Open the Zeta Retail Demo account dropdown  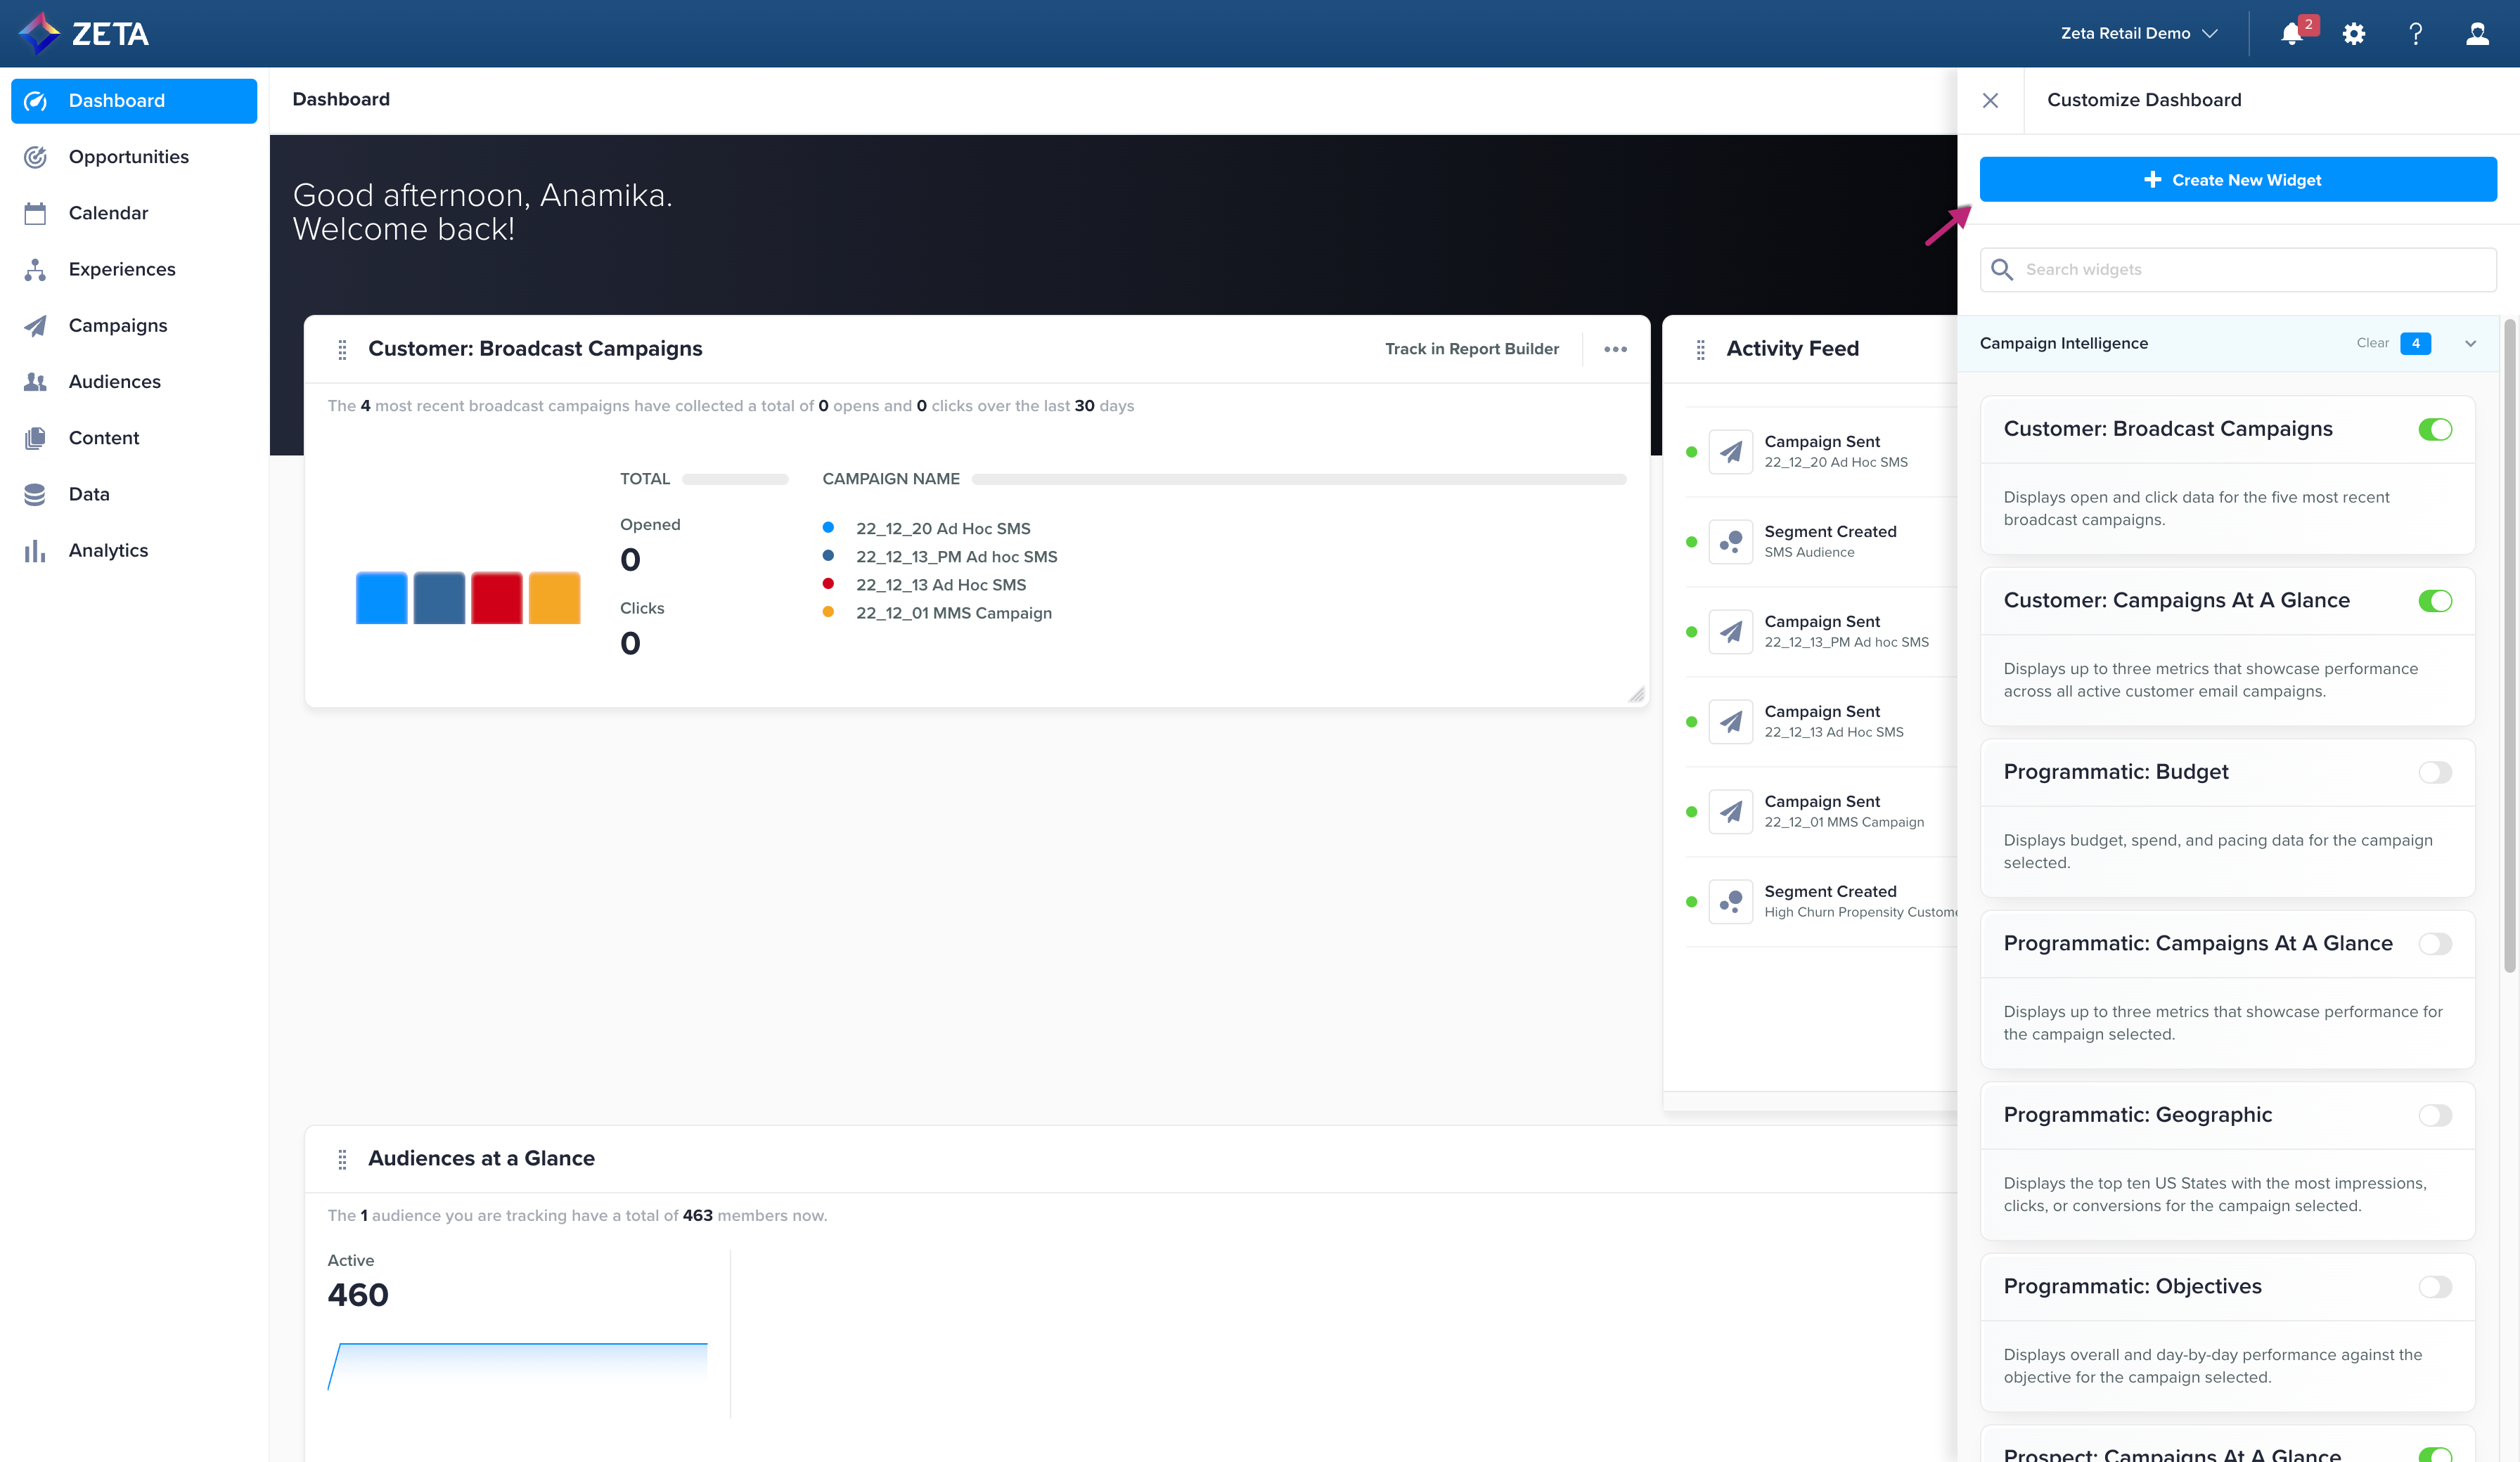(x=2138, y=33)
